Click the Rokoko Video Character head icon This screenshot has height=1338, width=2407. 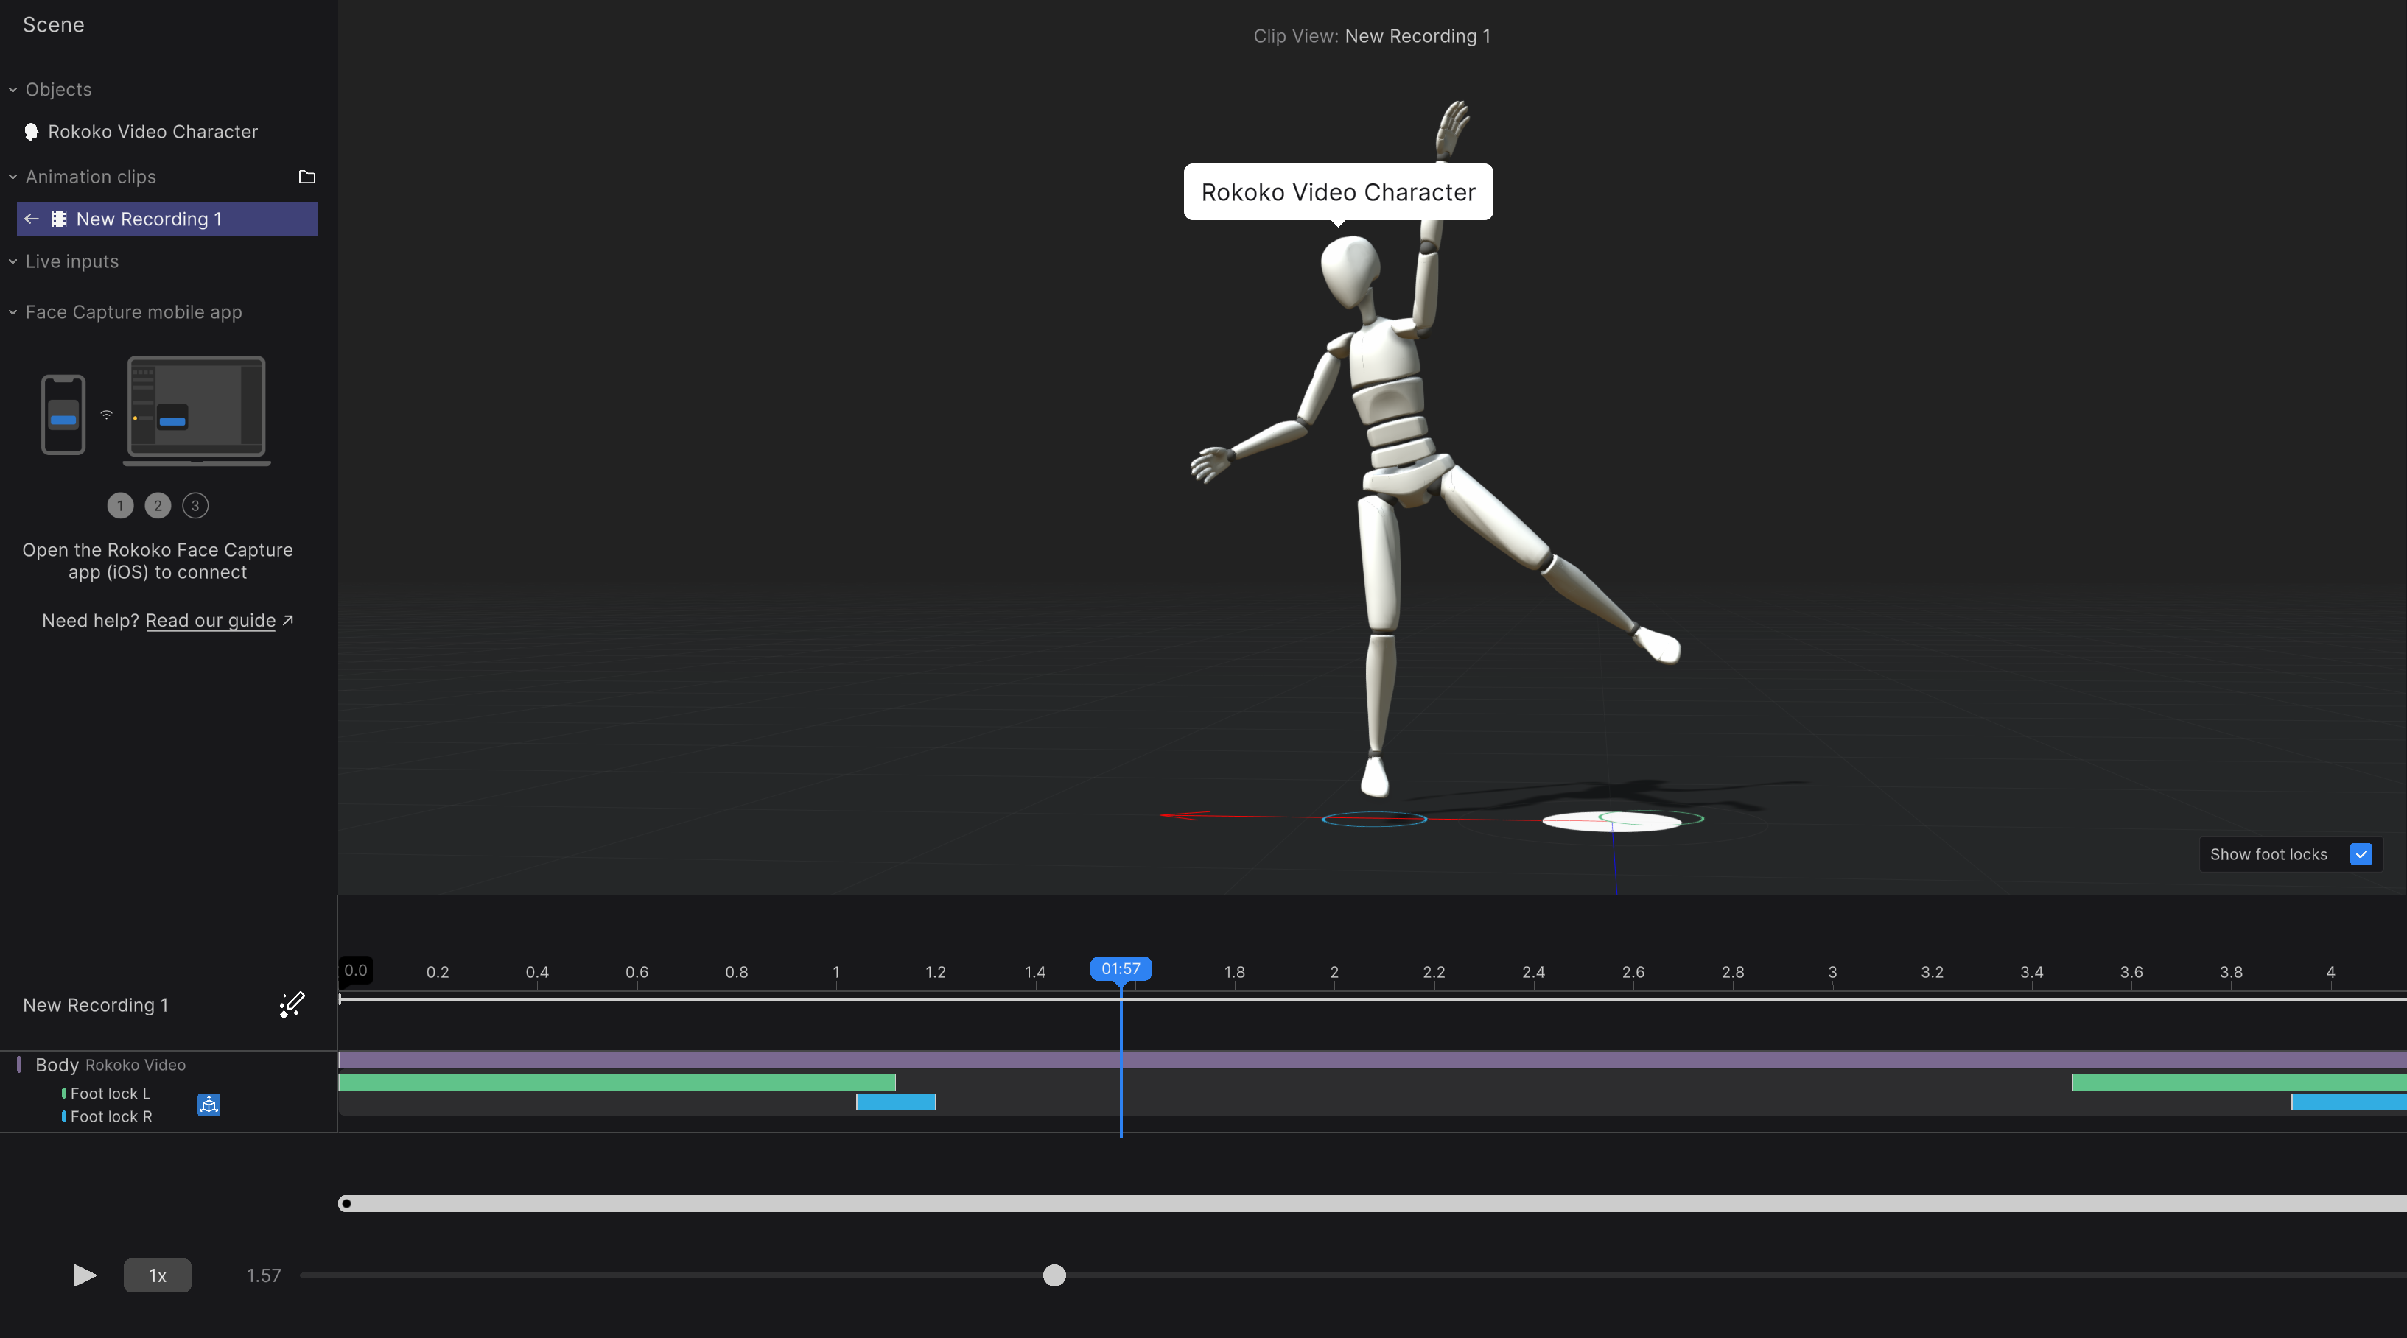pyautogui.click(x=31, y=132)
